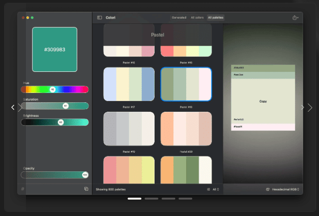Viewport: 319px width, 216px height.
Task: Click the 'Pastel #19' label
Action: point(129,152)
